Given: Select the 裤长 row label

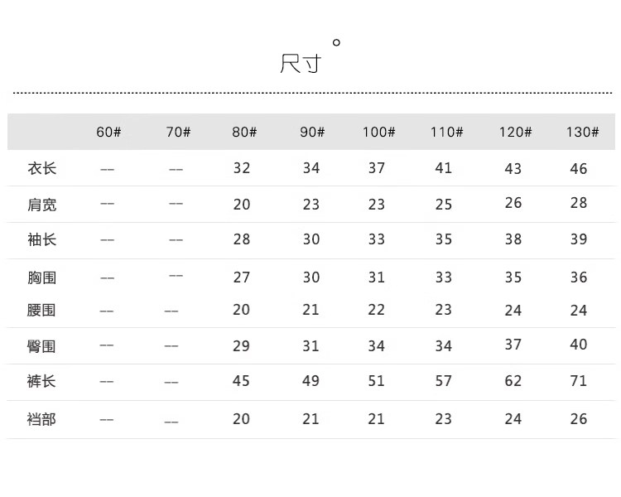Looking at the screenshot, I should click(42, 381).
